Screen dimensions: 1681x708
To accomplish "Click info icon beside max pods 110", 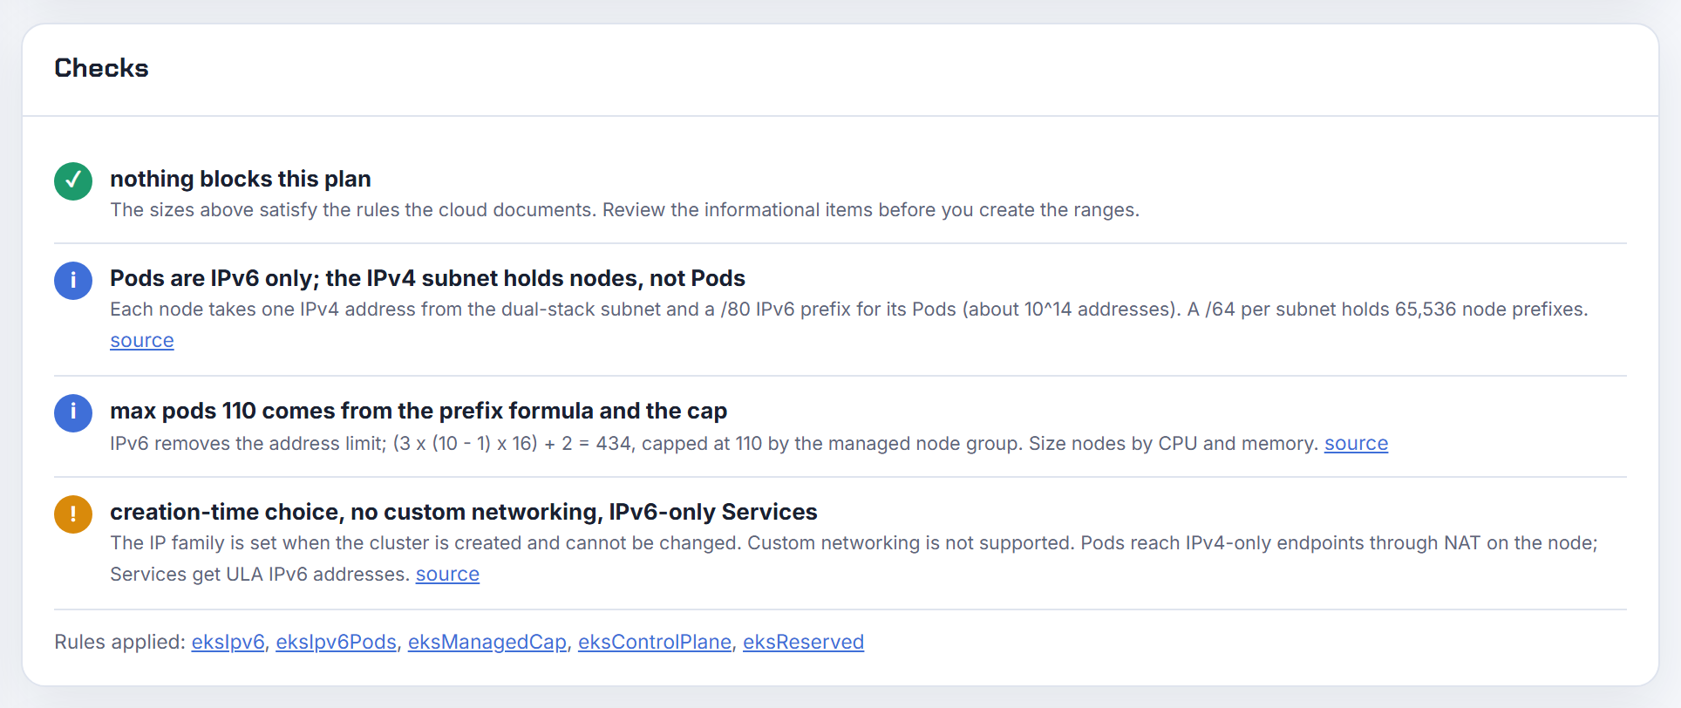I will [x=73, y=413].
